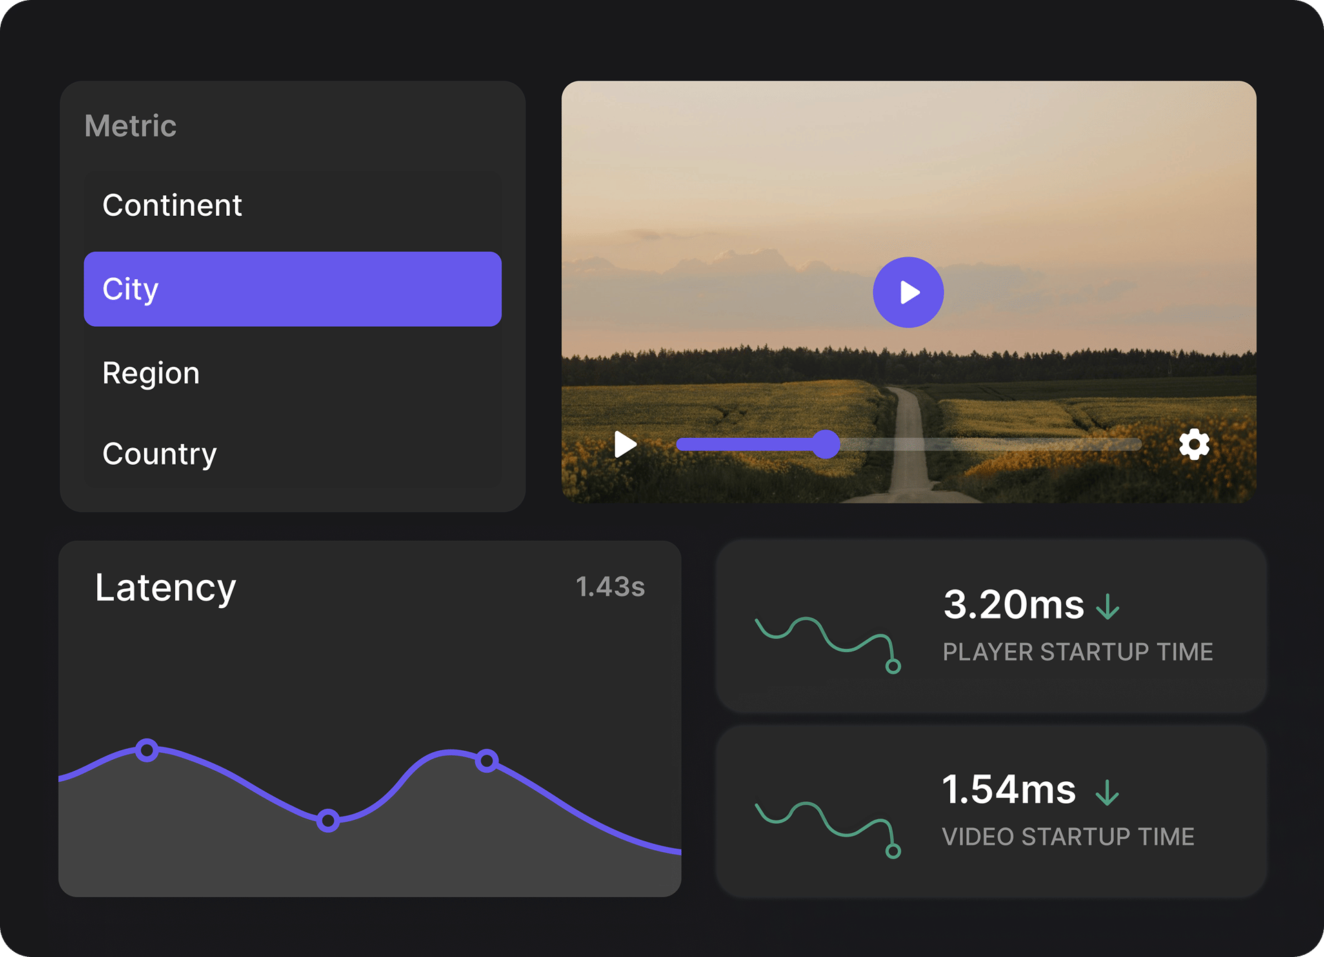Click the Metric panel heading

[130, 126]
